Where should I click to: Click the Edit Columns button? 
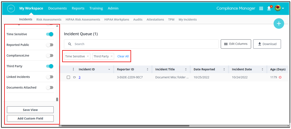click(x=236, y=44)
